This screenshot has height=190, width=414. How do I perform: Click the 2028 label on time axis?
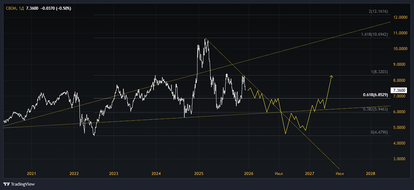tap(371, 173)
